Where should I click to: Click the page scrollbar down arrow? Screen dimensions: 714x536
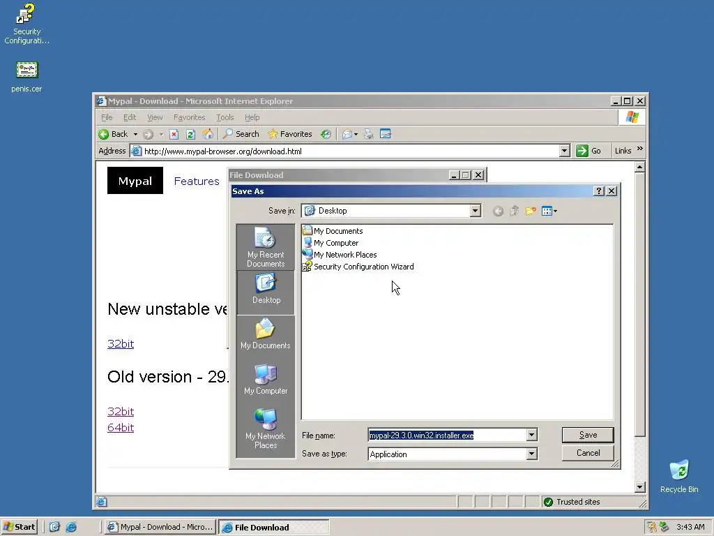coord(640,487)
